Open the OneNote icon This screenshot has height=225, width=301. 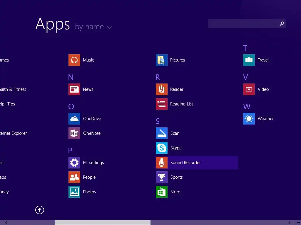click(x=74, y=133)
